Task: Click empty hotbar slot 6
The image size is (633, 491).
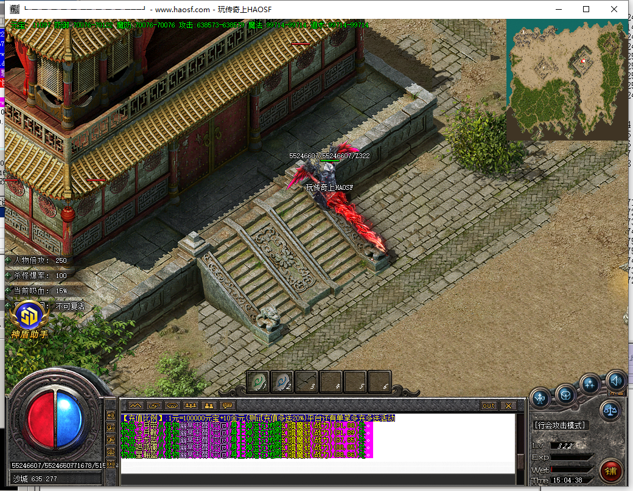Action: [x=379, y=381]
